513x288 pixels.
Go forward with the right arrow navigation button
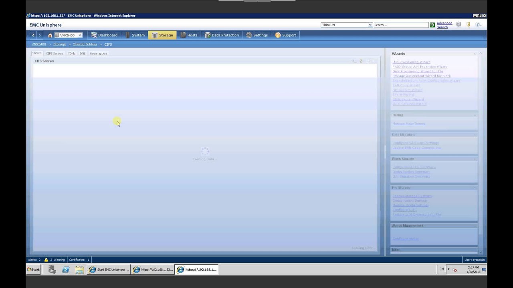click(39, 35)
